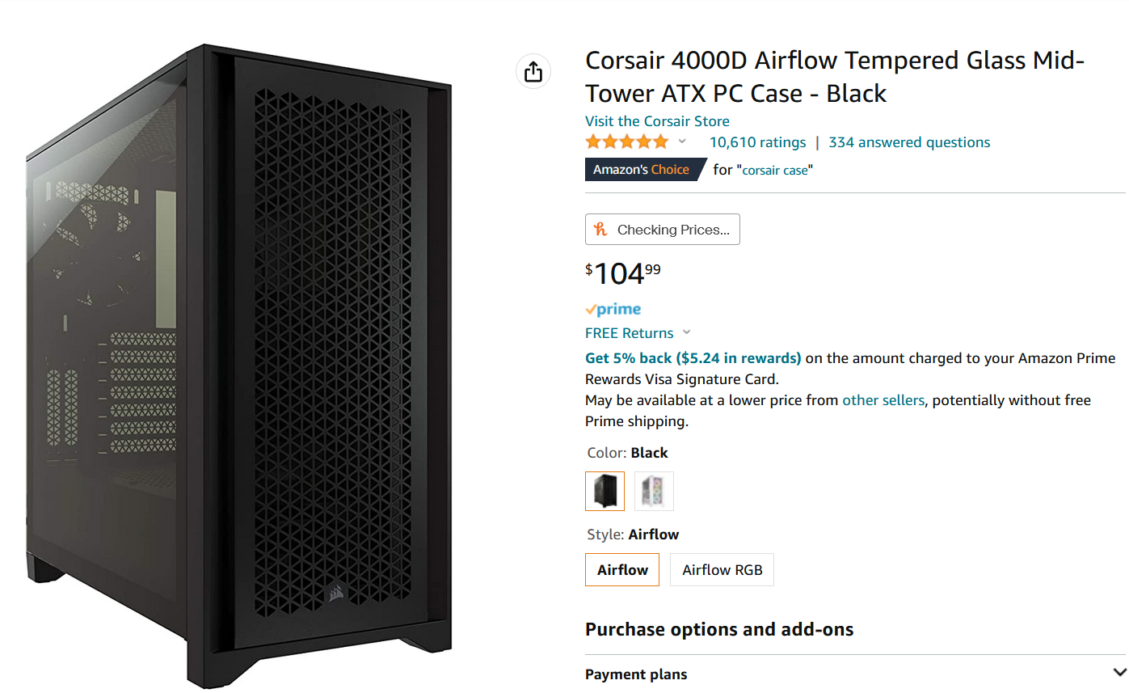Image resolution: width=1129 pixels, height=693 pixels.
Task: Check the other sellers link
Action: pos(883,400)
